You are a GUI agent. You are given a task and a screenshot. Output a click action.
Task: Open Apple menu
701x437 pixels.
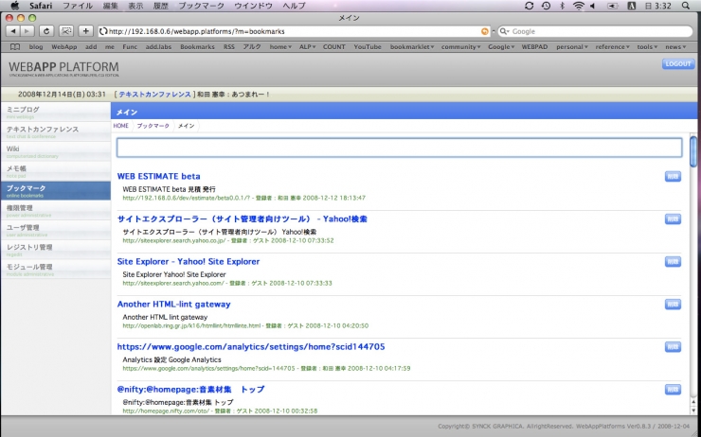coord(14,6)
